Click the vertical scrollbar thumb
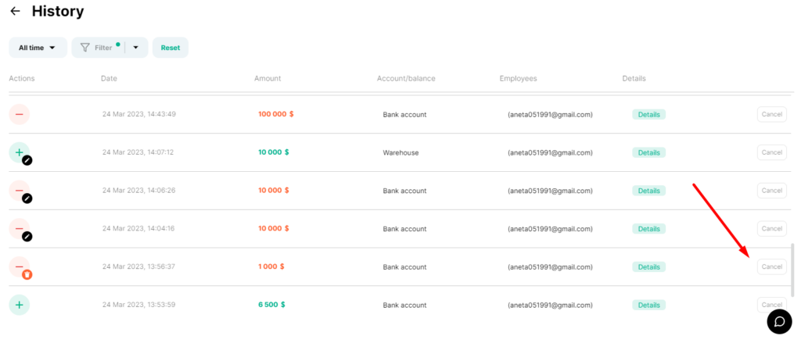Viewport: 801px width, 343px height. 792,270
